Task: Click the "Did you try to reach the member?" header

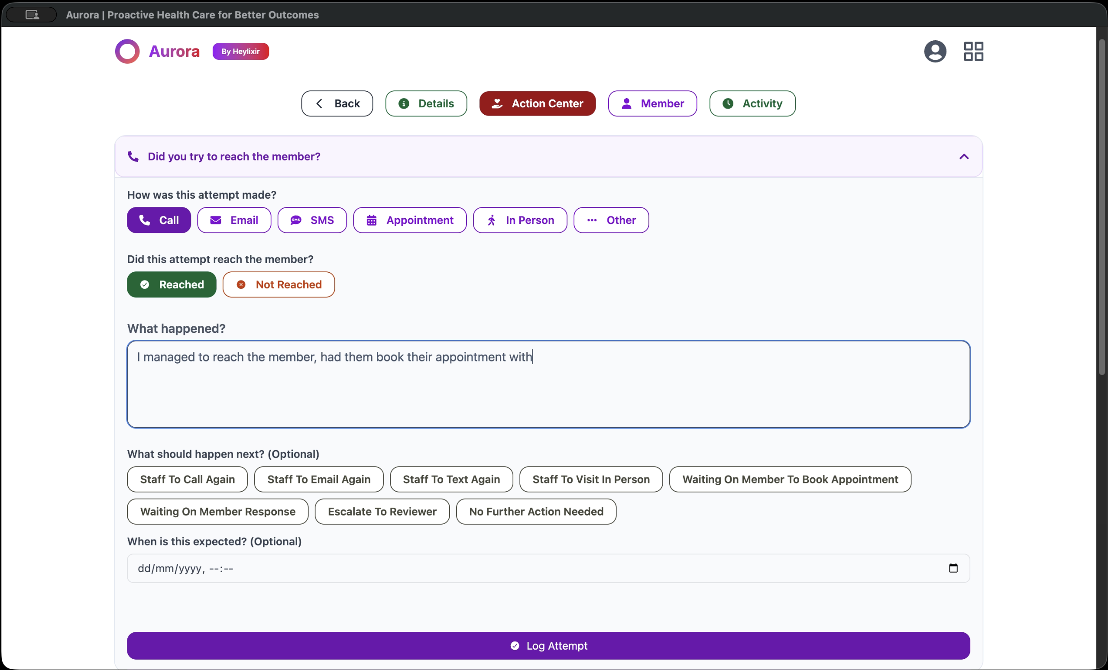Action: 548,156
